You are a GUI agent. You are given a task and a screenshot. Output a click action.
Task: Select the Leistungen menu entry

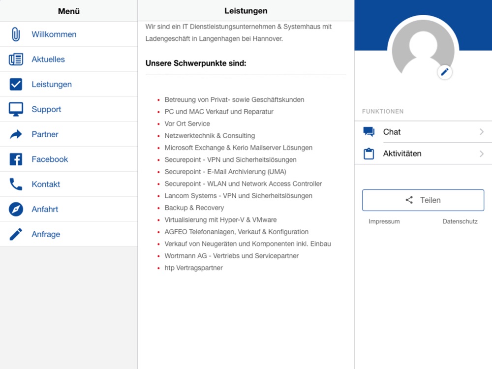69,84
